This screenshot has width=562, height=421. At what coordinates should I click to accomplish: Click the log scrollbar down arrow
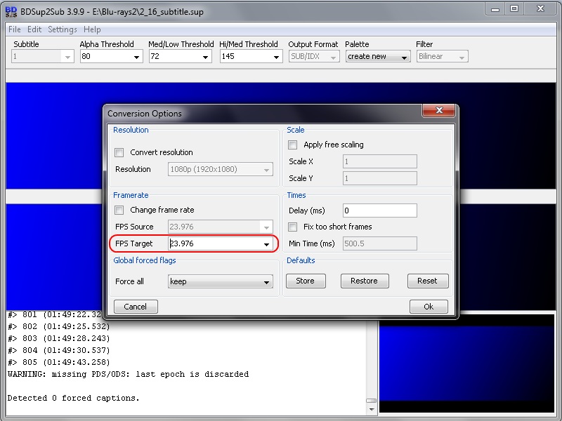(x=372, y=409)
